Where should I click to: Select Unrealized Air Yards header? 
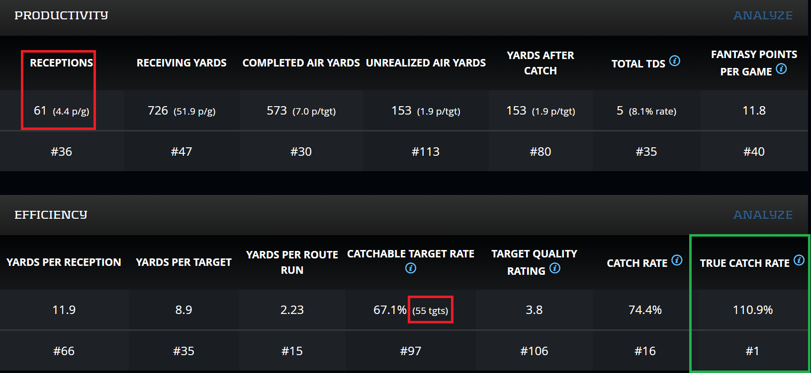[426, 63]
